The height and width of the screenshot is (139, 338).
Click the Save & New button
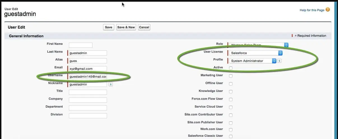126,27
